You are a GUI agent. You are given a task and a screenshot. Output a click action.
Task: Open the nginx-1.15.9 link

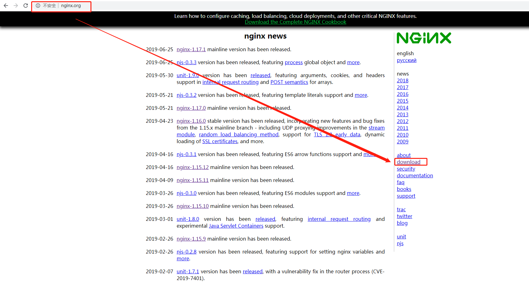191,239
